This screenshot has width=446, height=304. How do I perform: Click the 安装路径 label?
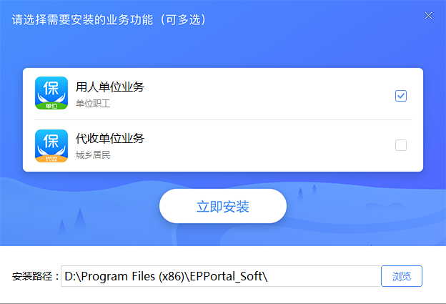[35, 277]
